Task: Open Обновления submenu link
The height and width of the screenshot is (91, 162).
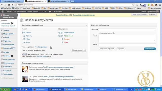Action: click(x=6, y=23)
